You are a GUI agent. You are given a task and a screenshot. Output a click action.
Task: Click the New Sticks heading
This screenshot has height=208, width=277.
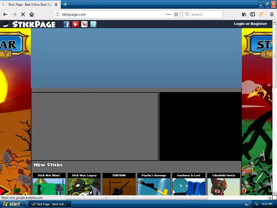coord(48,165)
